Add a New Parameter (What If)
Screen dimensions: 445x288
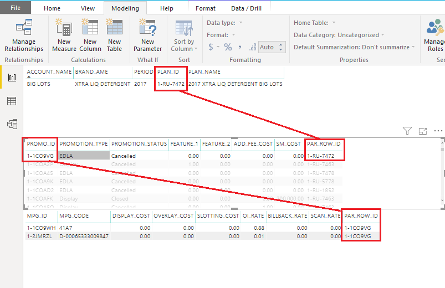tap(147, 35)
